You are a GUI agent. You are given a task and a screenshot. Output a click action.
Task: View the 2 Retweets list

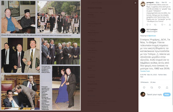145,82
